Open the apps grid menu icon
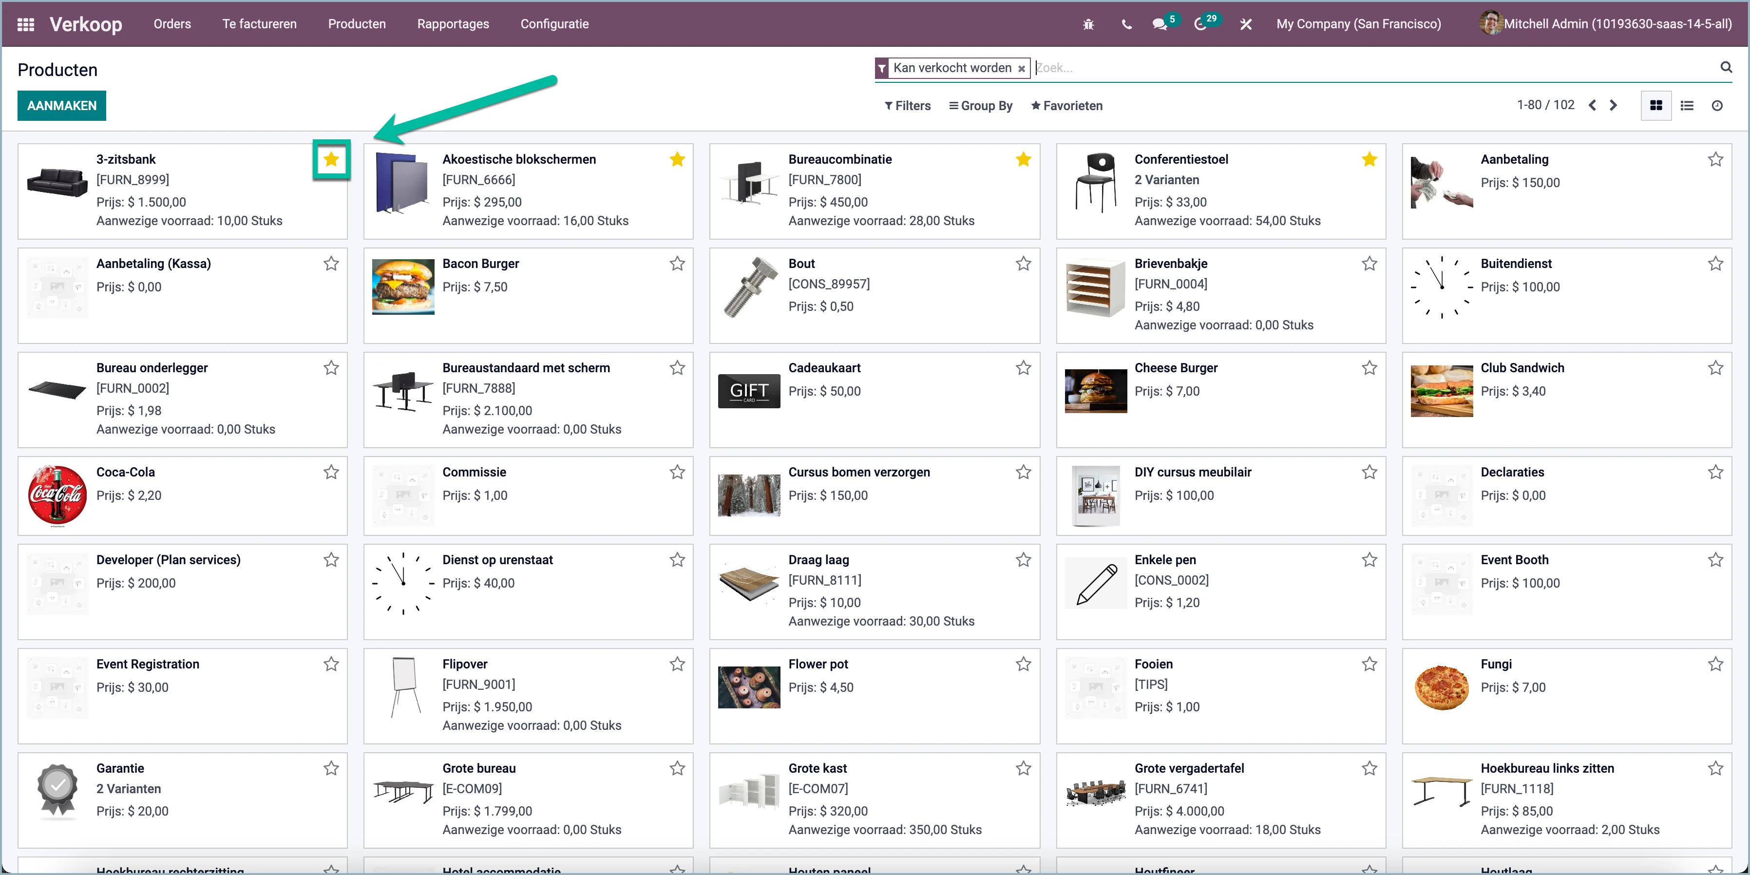Screen dimensions: 1750x875 pyautogui.click(x=25, y=24)
